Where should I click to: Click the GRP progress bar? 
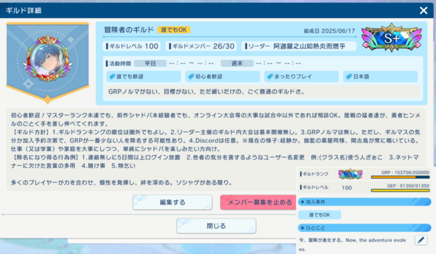[400, 177]
